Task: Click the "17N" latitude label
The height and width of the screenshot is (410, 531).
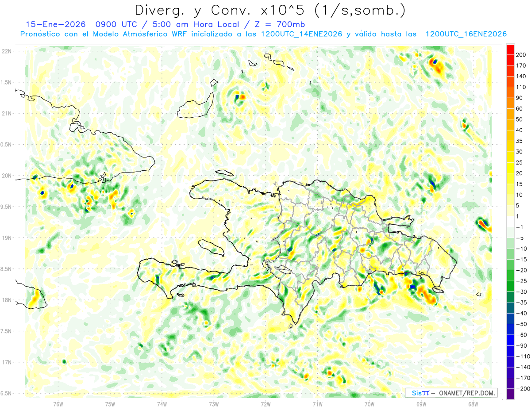Action: coord(6,362)
